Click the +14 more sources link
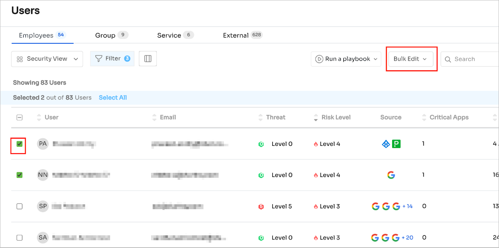Image resolution: width=499 pixels, height=248 pixels. [407, 206]
